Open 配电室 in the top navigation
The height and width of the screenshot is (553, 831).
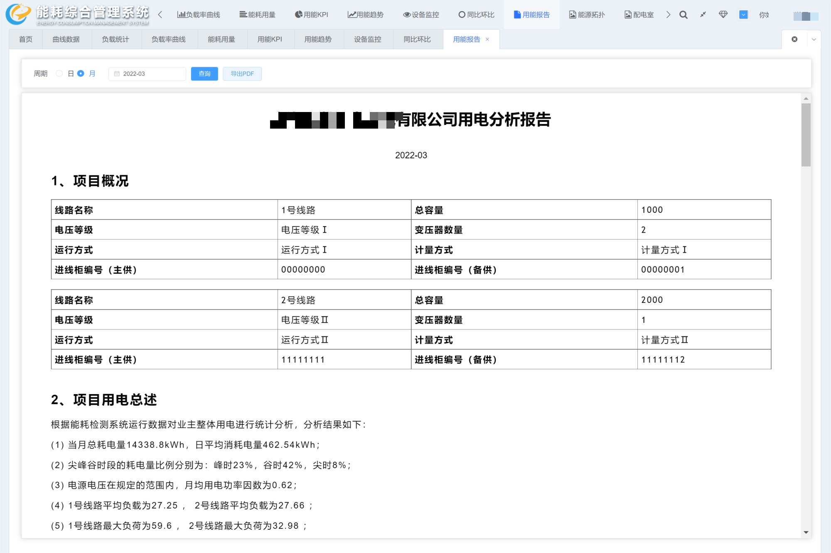pos(639,15)
